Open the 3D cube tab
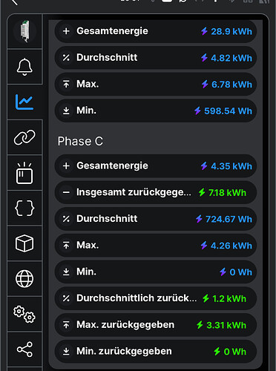The image size is (276, 371). click(24, 243)
